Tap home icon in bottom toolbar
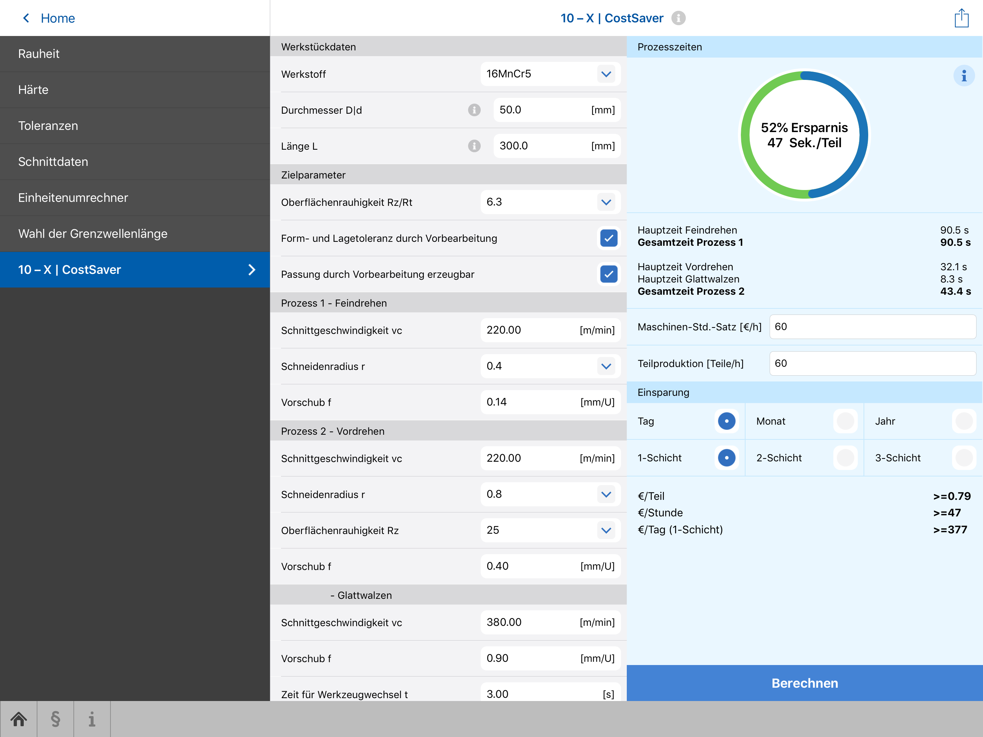Viewport: 983px width, 737px height. [19, 719]
